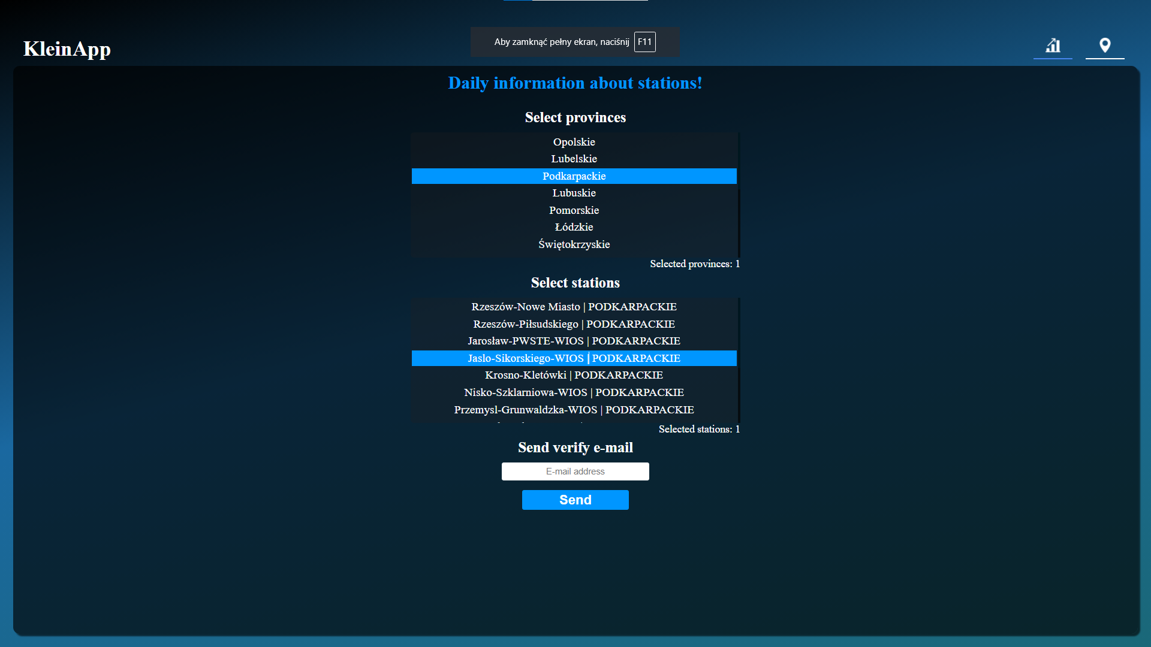Select Rzeszów-Nowe Miasto station
The image size is (1151, 647).
click(574, 307)
